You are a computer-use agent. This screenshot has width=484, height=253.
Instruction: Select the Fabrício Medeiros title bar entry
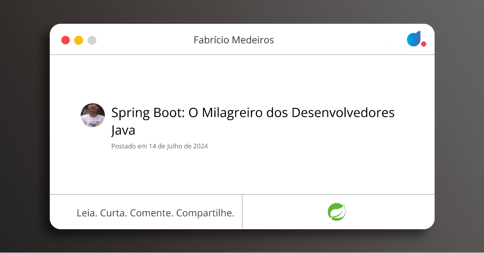(x=234, y=40)
